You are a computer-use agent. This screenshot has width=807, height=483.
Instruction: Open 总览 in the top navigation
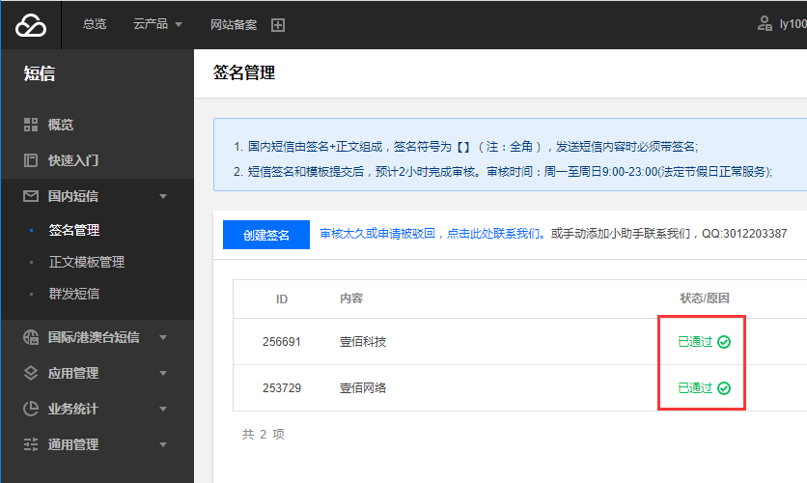click(x=95, y=25)
